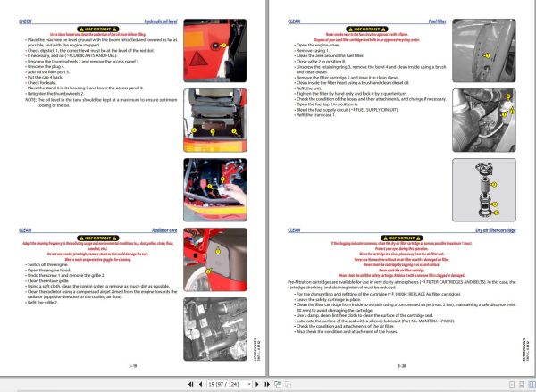Click the 'Leave the safety cartridge in place' step
536x392 pixels.
point(328,299)
